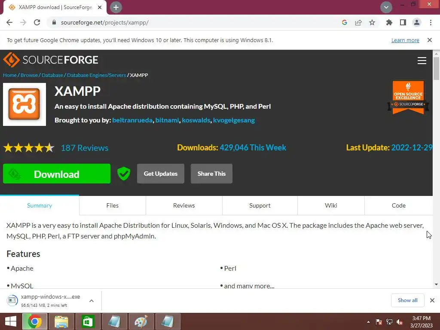
Task: Open Learn more link about Chrome updates
Action: (405, 40)
